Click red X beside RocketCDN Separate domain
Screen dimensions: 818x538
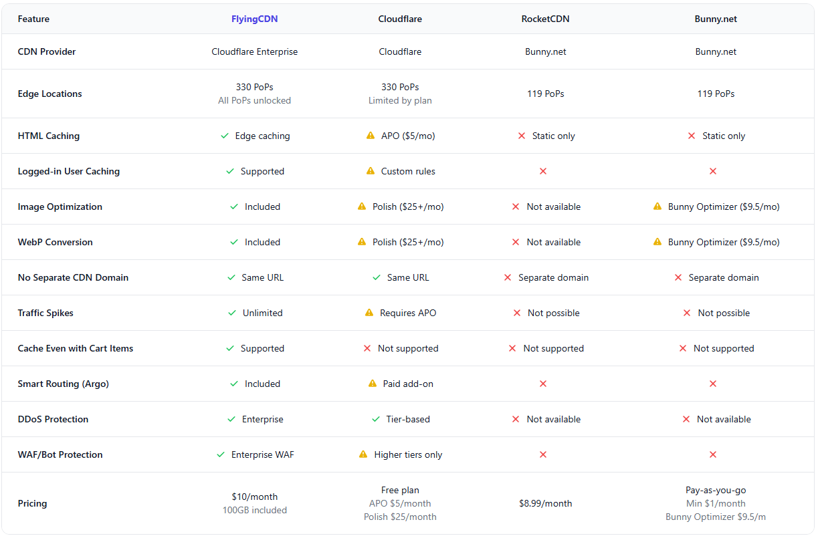pos(508,277)
